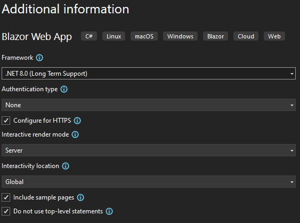
Task: Click the Configure for HTTPS label text
Action: [x=42, y=121]
